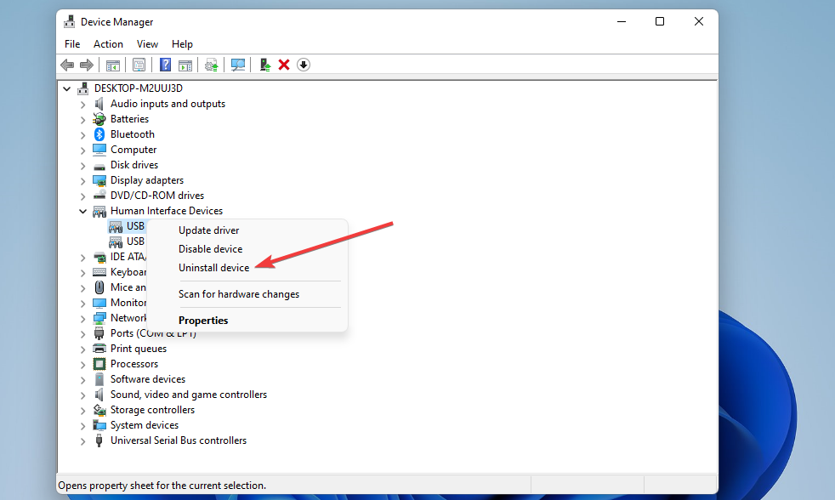Toggle the console tree panel icon

coord(112,65)
